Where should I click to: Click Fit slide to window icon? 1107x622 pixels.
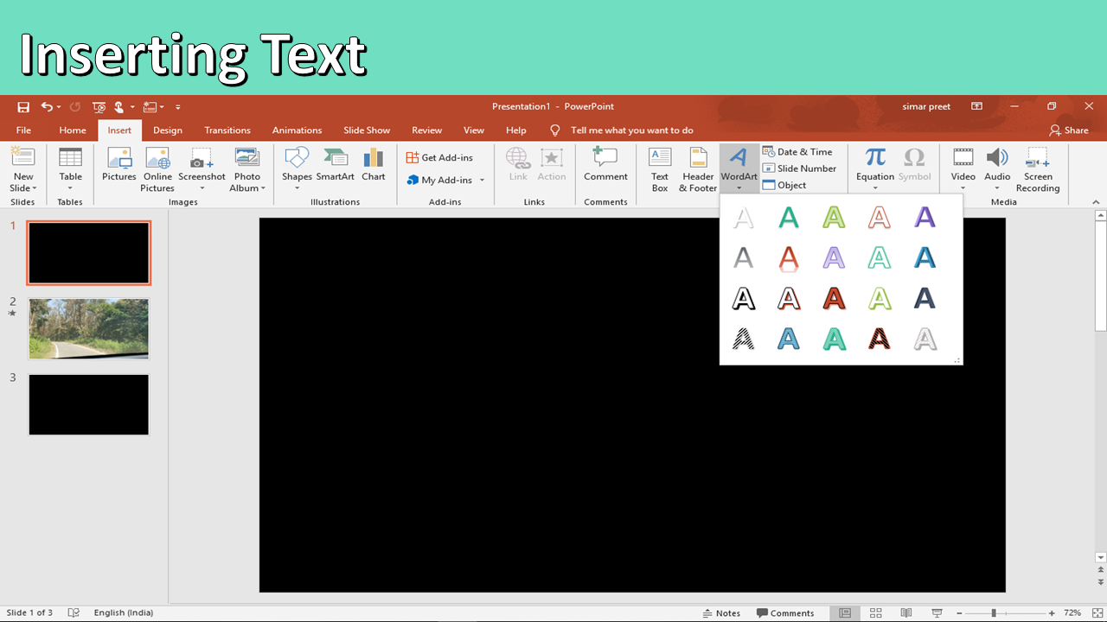pyautogui.click(x=1097, y=612)
